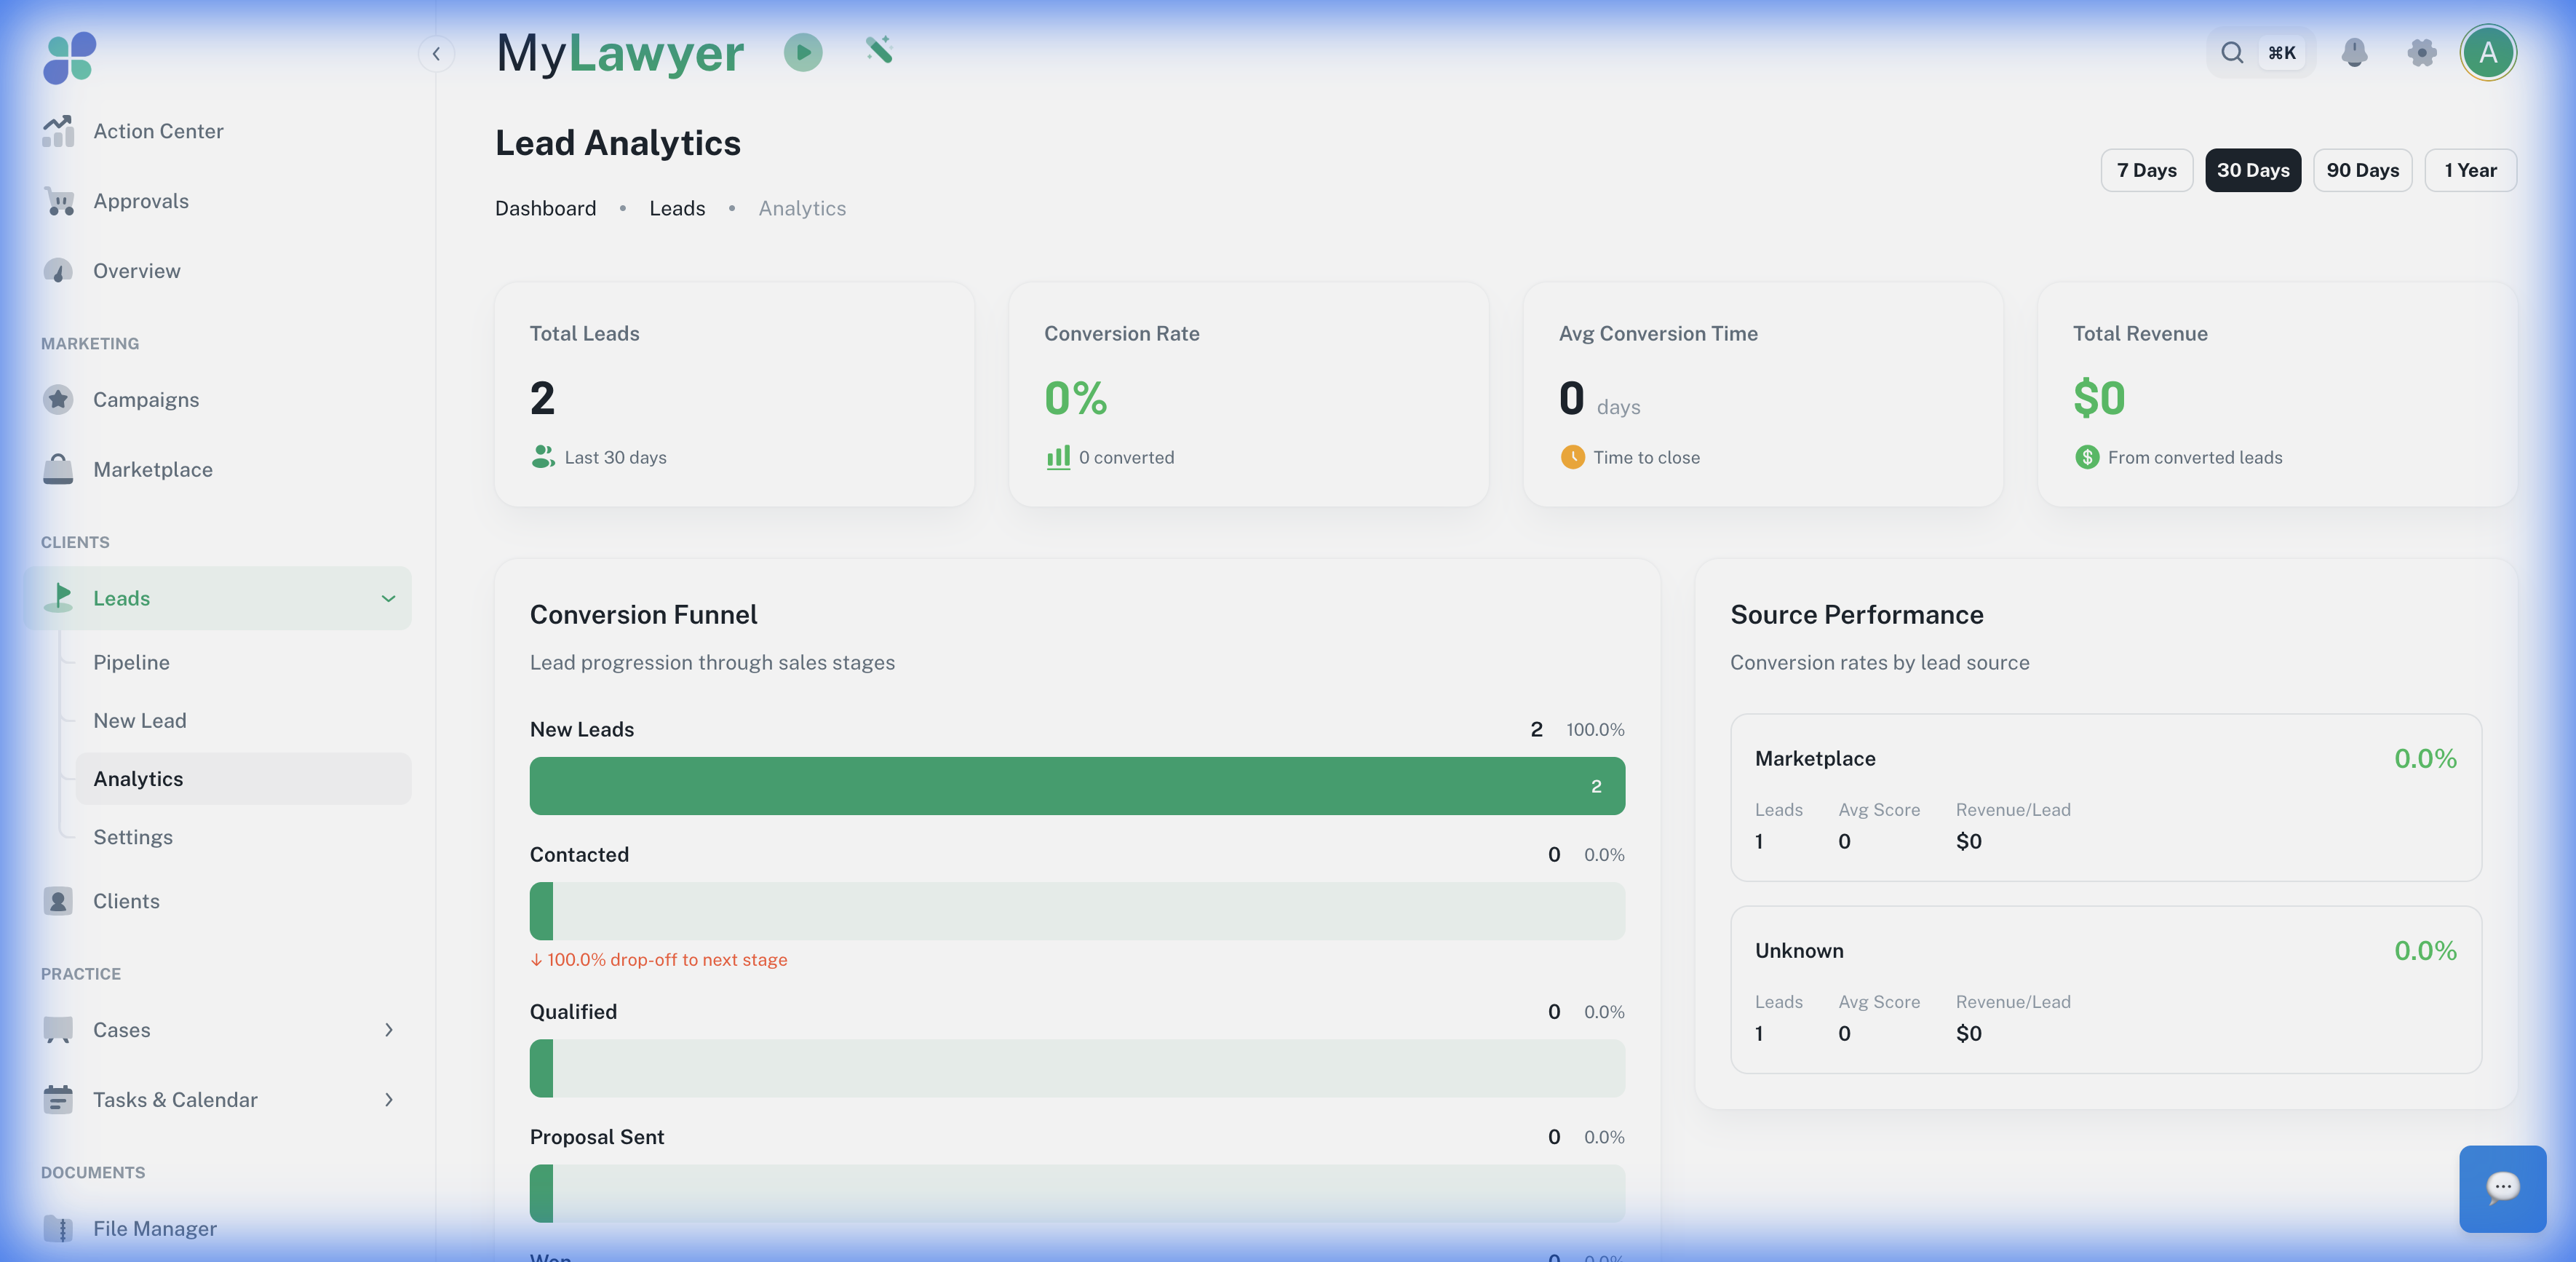Click the clock icon beside Time to close
2576x1262 pixels.
[x=1572, y=457]
